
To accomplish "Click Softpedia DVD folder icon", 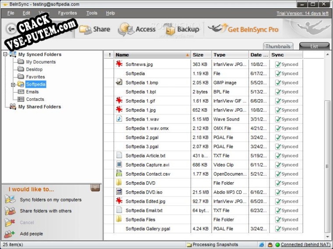I will (x=119, y=183).
